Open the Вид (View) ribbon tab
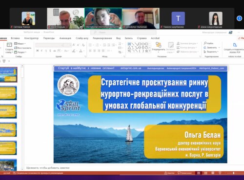Image resolution: width=244 pixels, height=180 pixels. 119,38
